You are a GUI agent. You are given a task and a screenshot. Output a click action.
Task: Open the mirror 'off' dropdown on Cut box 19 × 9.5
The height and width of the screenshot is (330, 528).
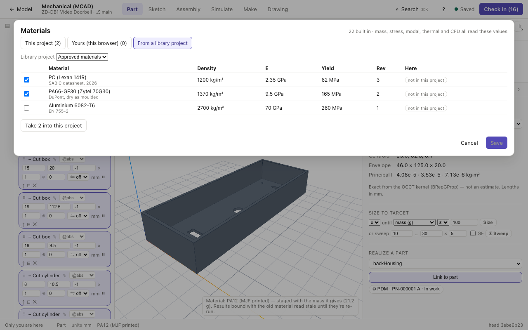(x=78, y=255)
